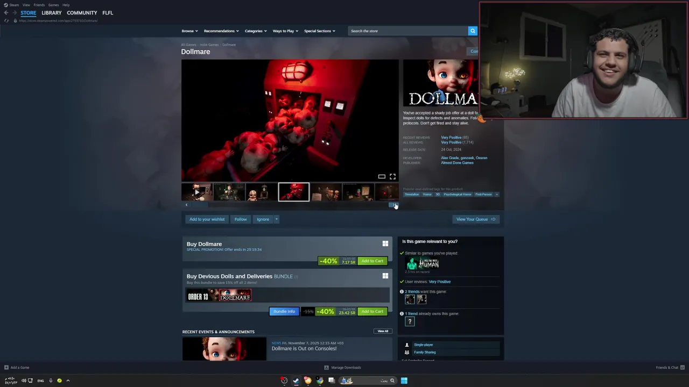Click the Windows platform icon for Buy Dollmare
Screen dimensions: 689x387
[x=385, y=243]
